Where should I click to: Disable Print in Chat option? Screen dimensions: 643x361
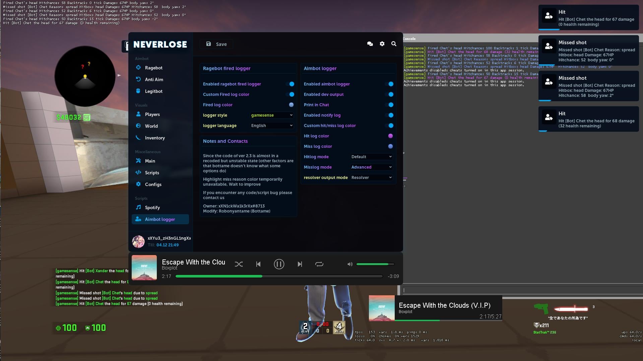[390, 105]
